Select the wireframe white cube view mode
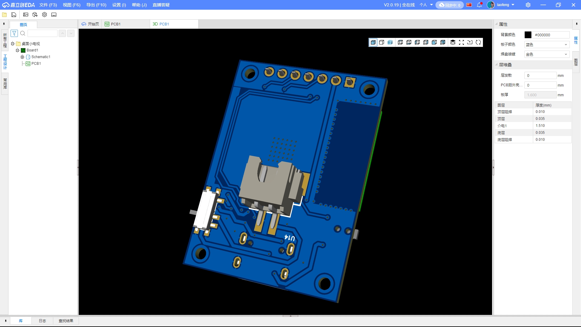Viewport: 581px width, 327px height. click(x=382, y=42)
